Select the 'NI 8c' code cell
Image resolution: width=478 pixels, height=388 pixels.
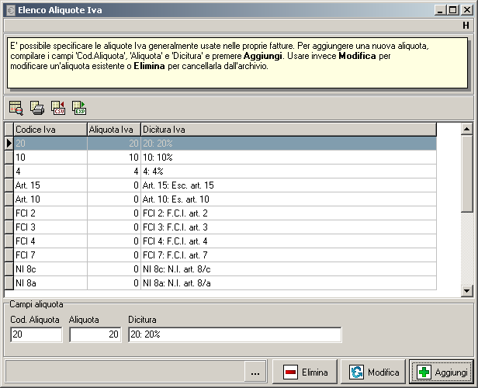point(50,269)
